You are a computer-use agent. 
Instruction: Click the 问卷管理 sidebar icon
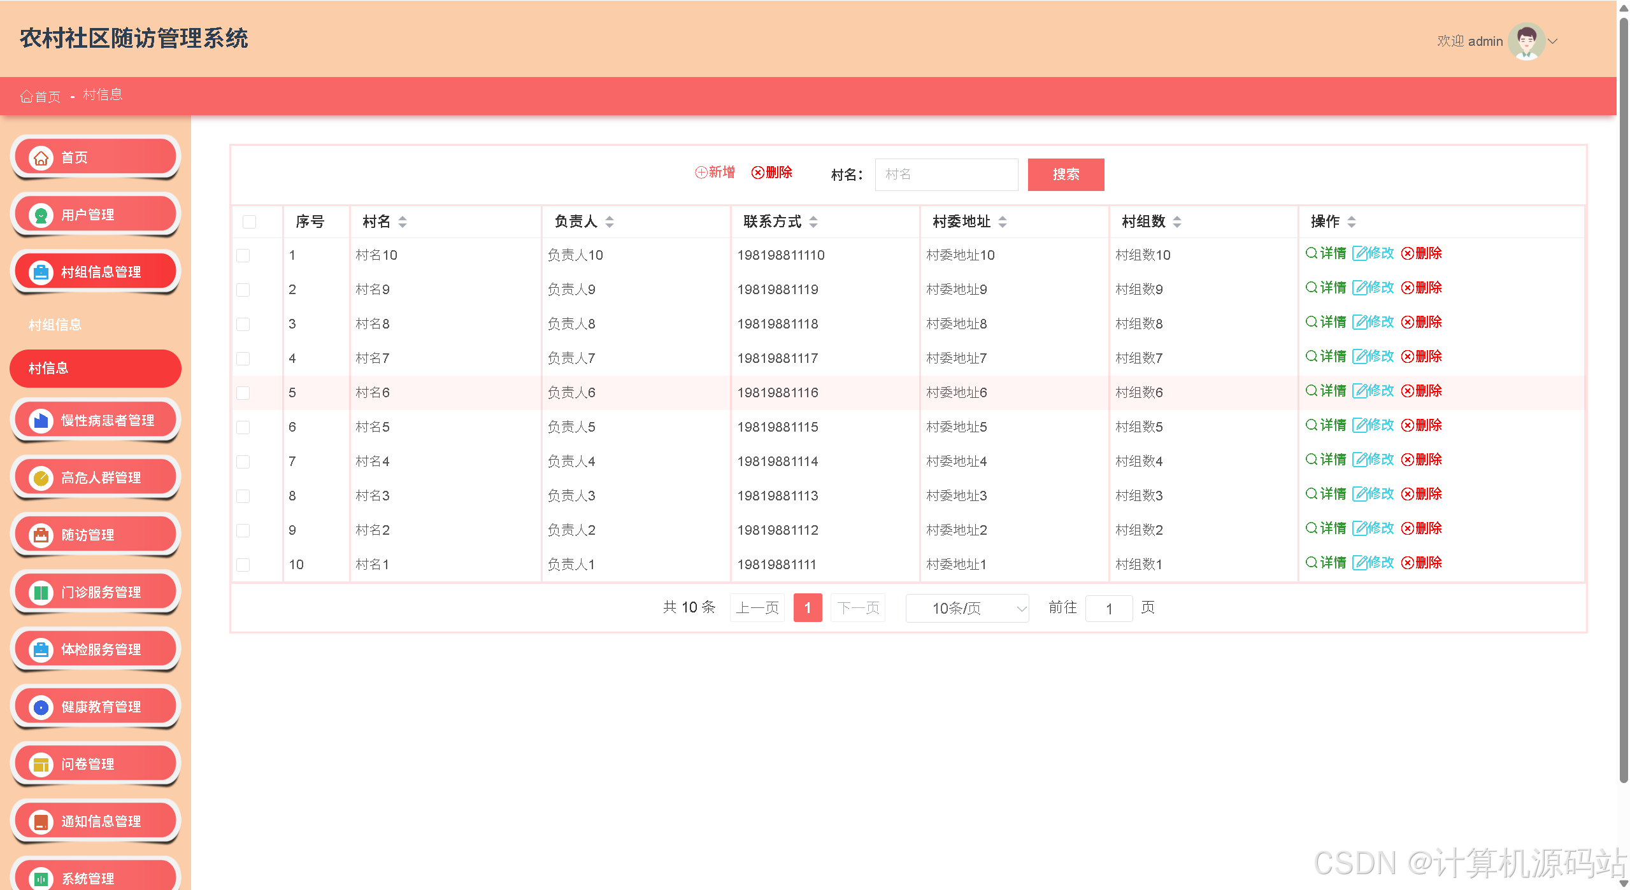[x=41, y=765]
